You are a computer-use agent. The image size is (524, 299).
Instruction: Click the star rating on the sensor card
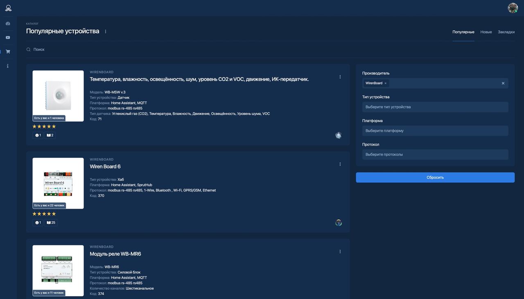[44, 126]
